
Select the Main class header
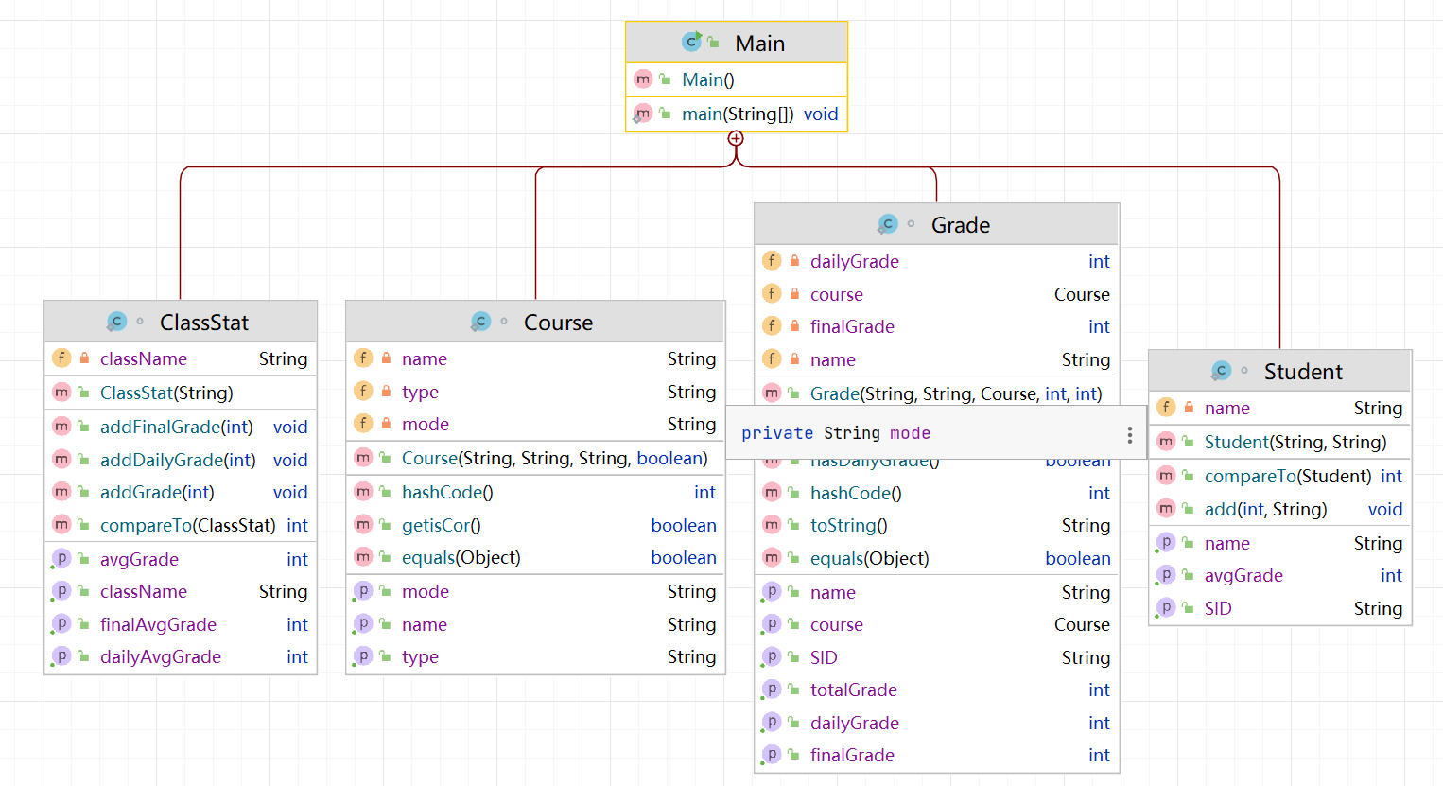pos(759,44)
